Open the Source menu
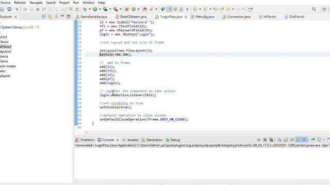Image resolution: width=330 pixels, height=185 pixels. coord(5,3)
